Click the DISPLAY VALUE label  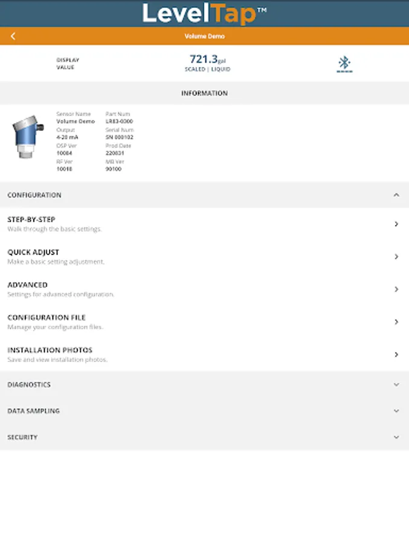point(68,64)
